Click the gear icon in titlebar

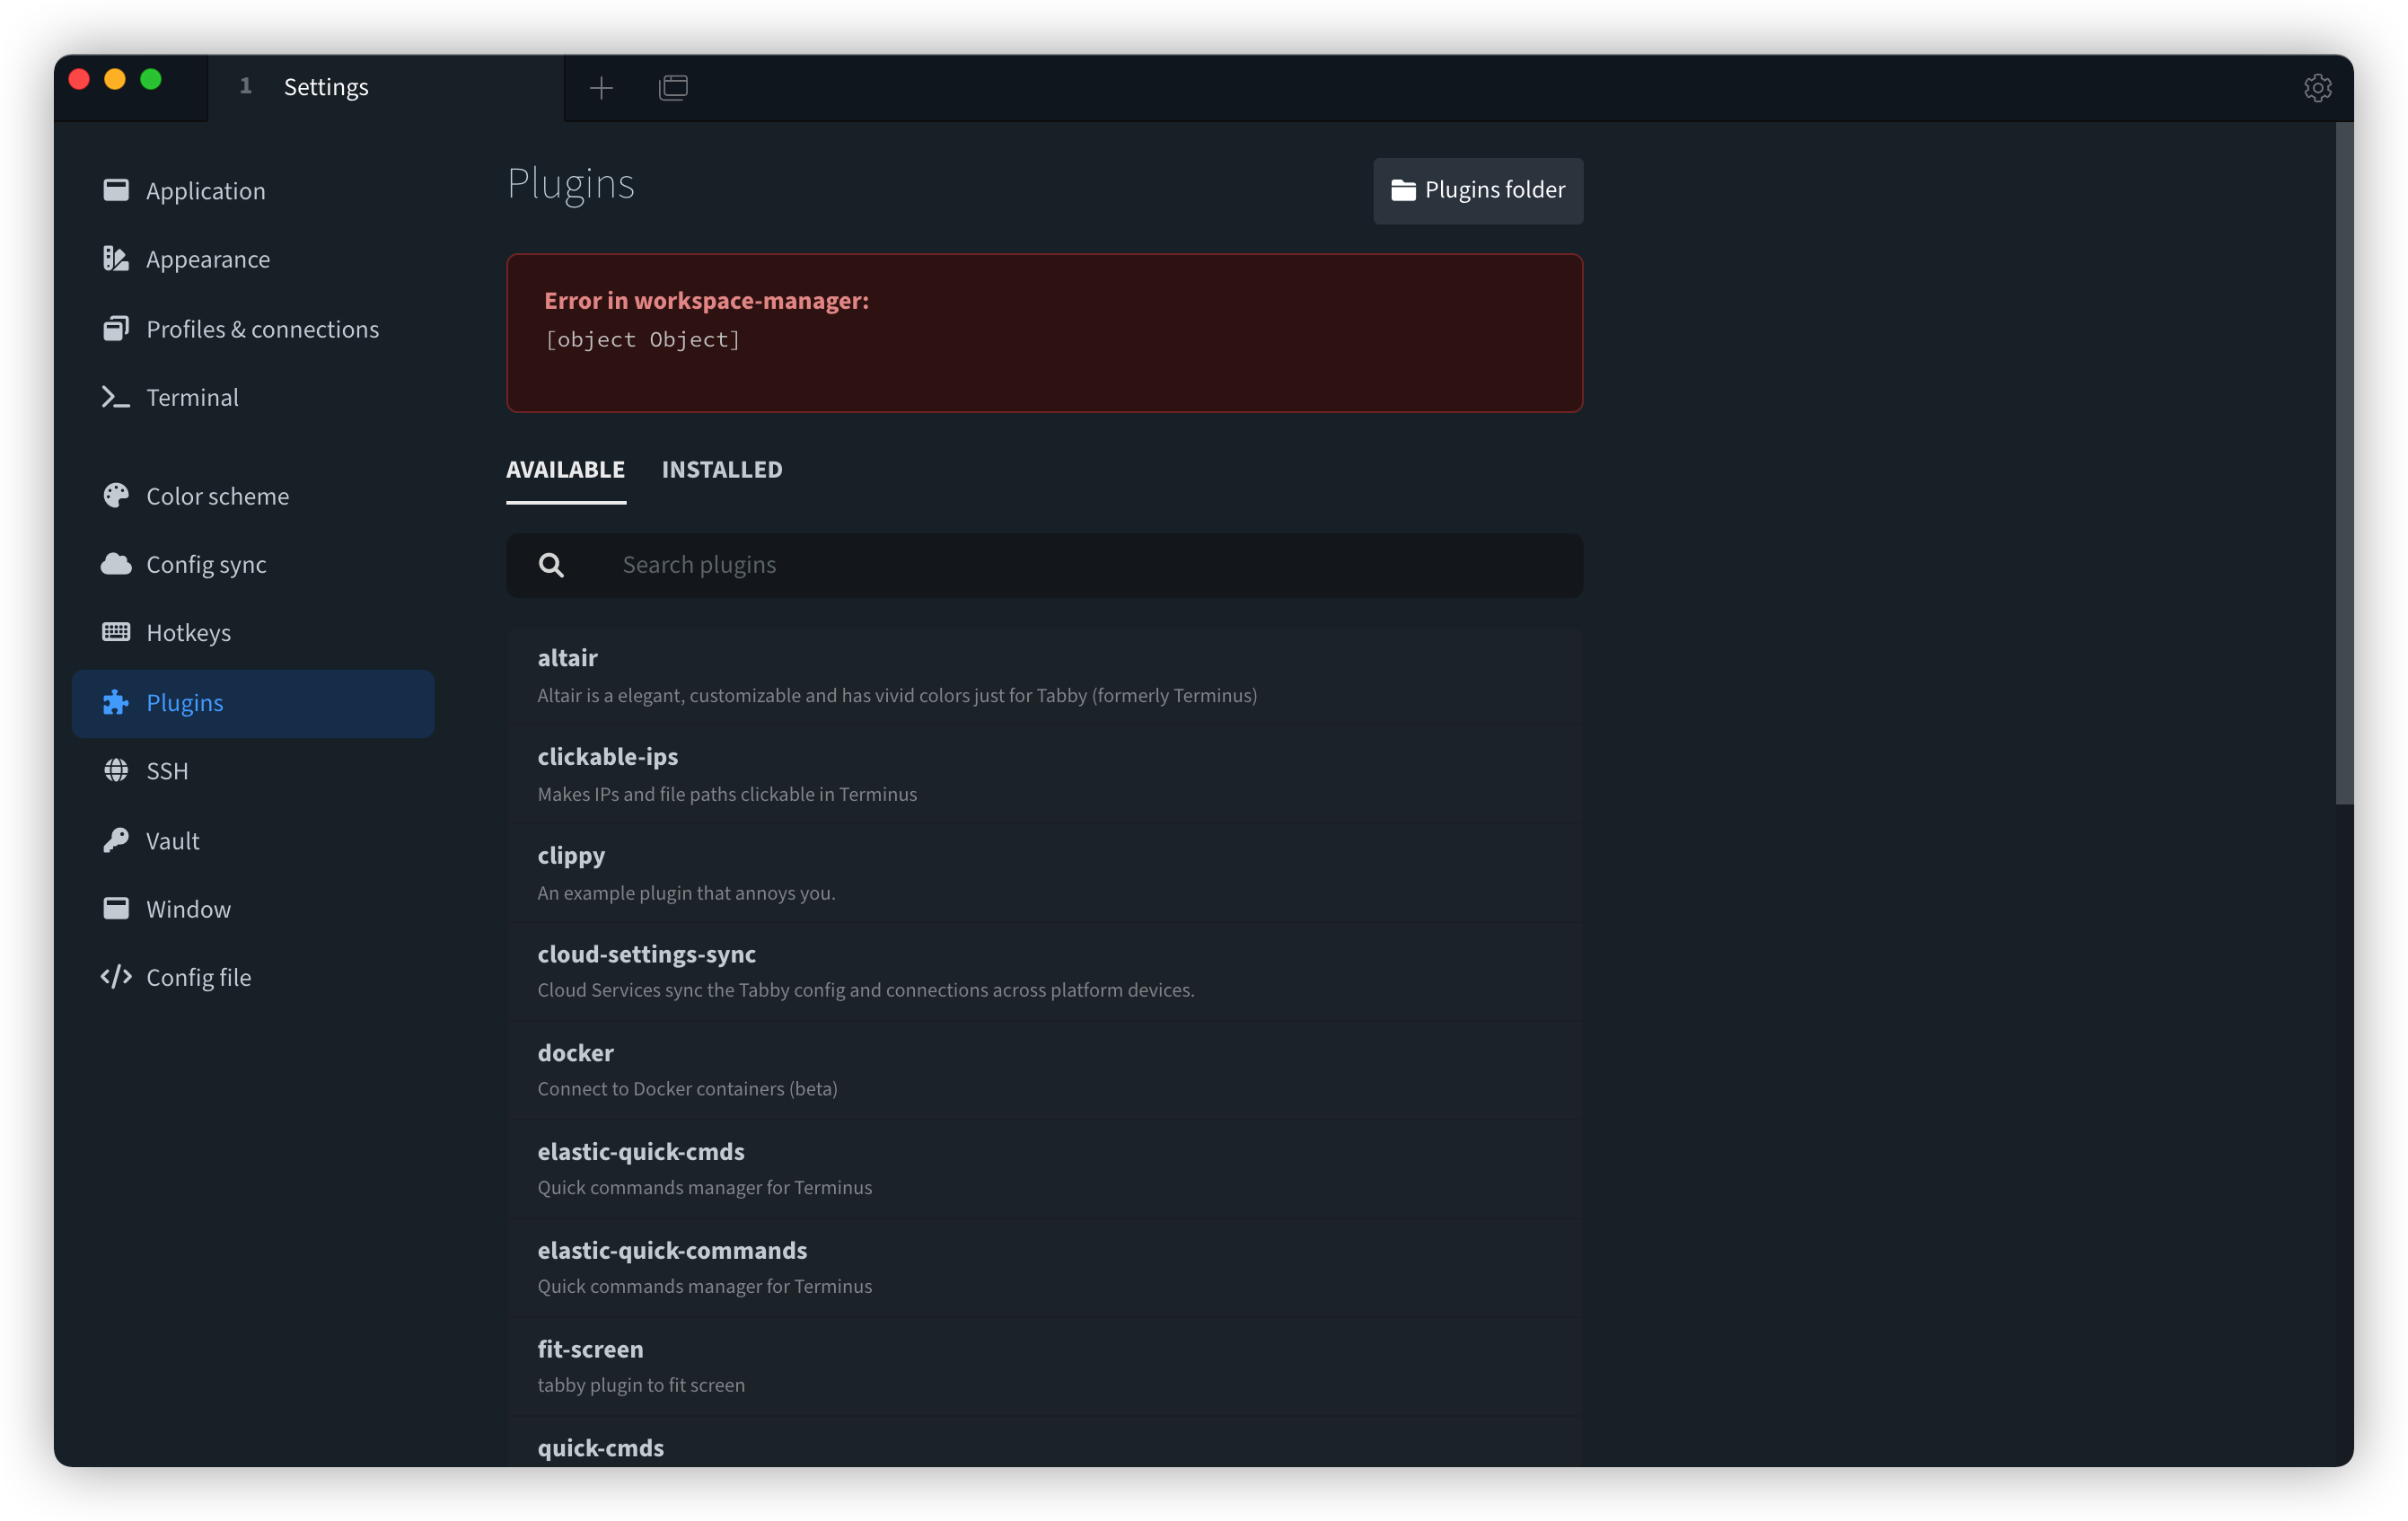click(x=2318, y=87)
